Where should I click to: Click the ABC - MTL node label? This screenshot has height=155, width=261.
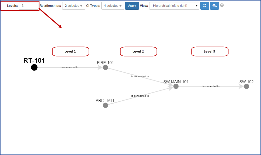pos(105,100)
